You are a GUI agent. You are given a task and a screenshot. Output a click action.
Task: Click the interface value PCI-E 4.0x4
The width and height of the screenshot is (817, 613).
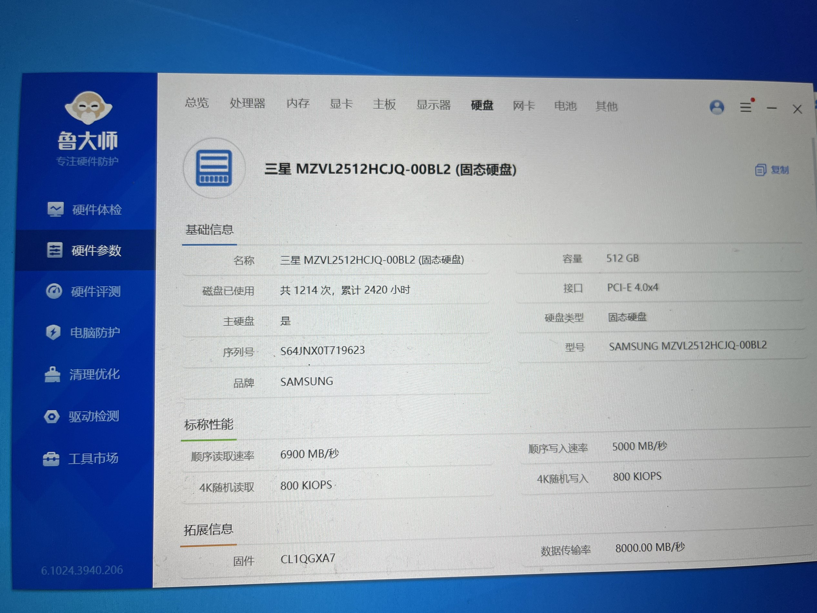633,288
